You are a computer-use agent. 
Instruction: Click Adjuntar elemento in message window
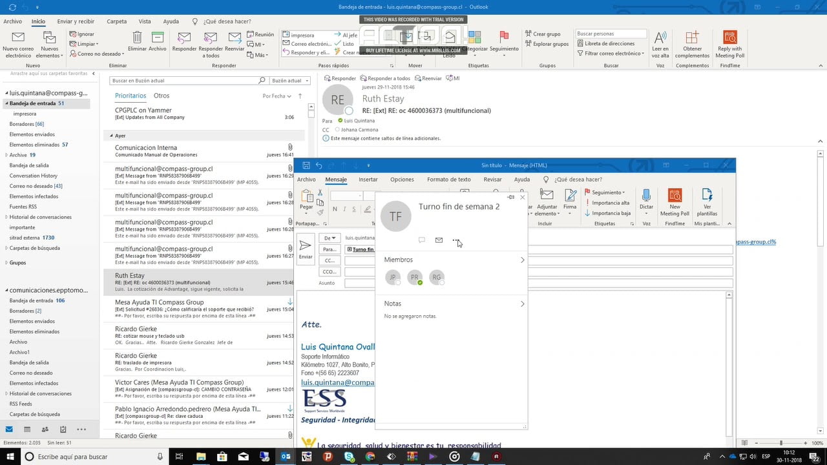(547, 201)
